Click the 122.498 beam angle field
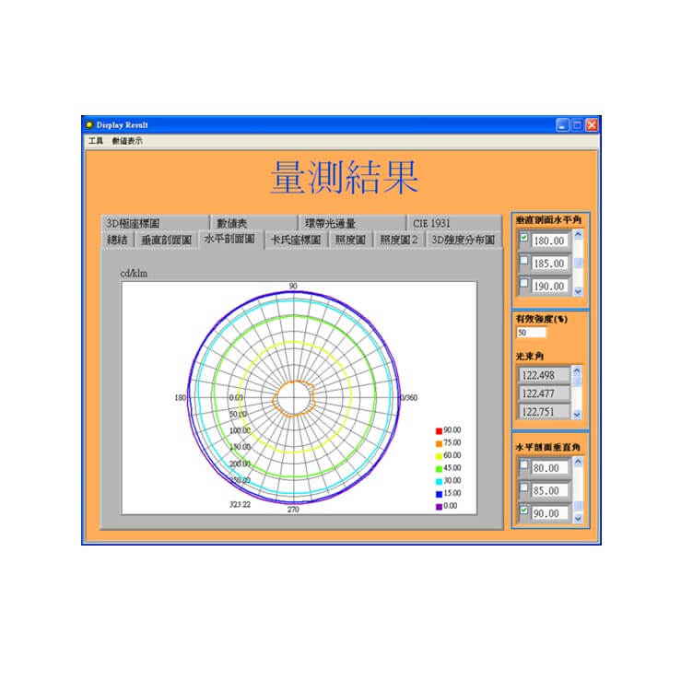The width and height of the screenshot is (681, 681). coord(545,375)
